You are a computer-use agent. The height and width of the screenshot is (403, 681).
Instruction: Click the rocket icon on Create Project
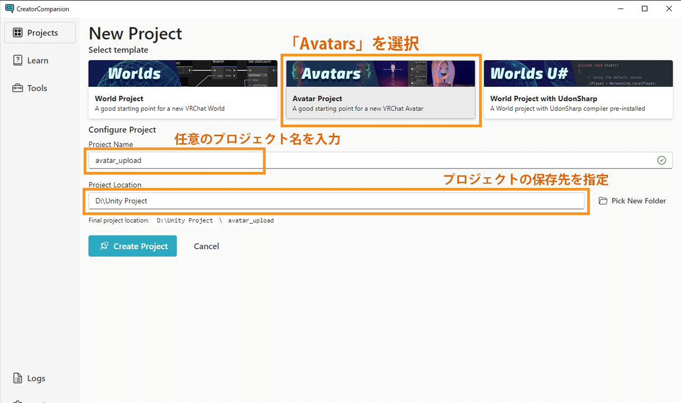(x=104, y=246)
